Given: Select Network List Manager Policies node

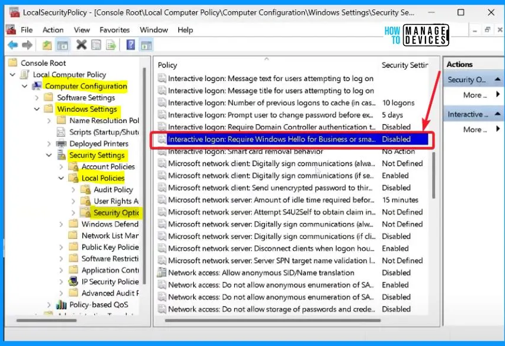Looking at the screenshot, I should click(110, 235).
